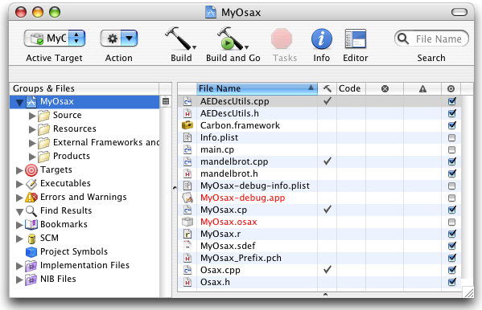Check target checkbox for main.cp
482x310 pixels.
451,149
